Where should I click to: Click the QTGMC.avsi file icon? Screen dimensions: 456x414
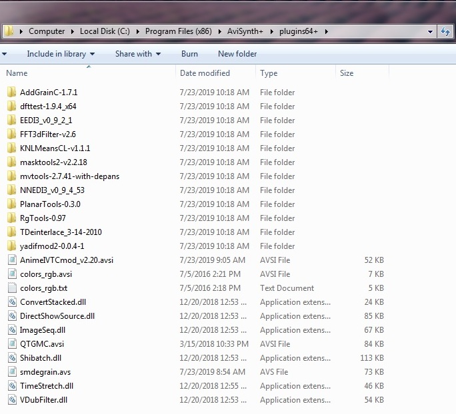(x=12, y=343)
